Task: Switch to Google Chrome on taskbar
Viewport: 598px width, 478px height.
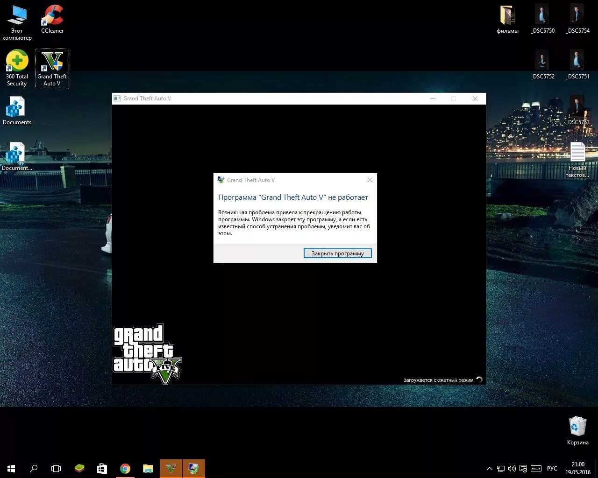Action: [125, 469]
